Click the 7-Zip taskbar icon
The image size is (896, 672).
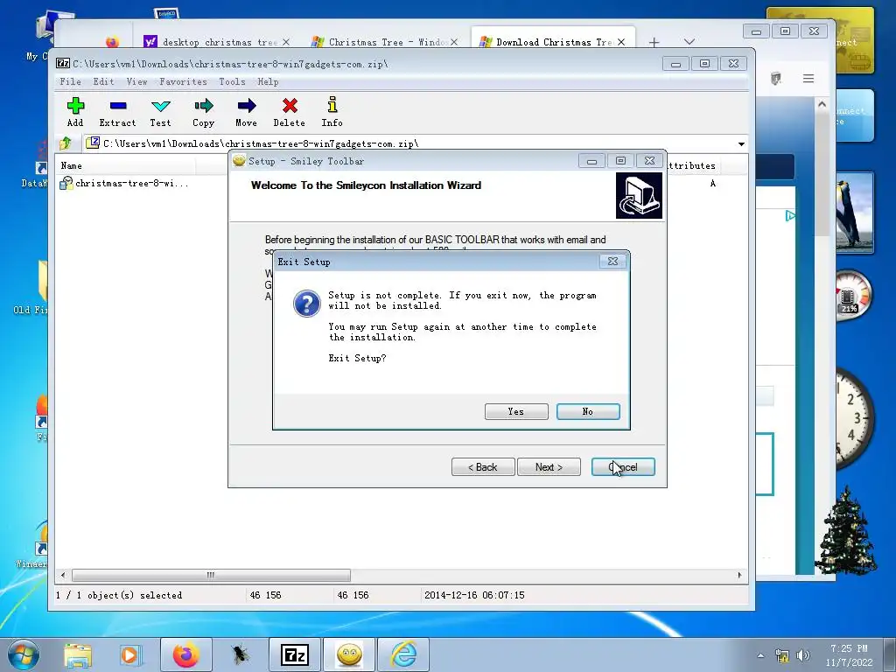[x=295, y=654]
